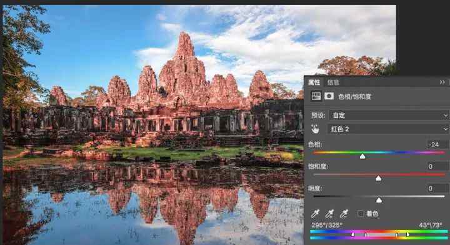The height and width of the screenshot is (245, 450).
Task: Click the 饱和度 value input field
Action: coord(437,166)
